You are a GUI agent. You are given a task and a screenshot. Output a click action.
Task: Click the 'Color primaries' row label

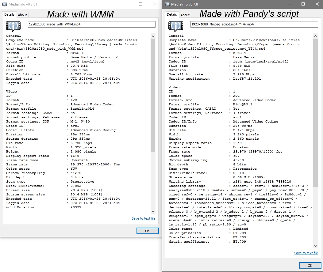pyautogui.click(x=185, y=233)
